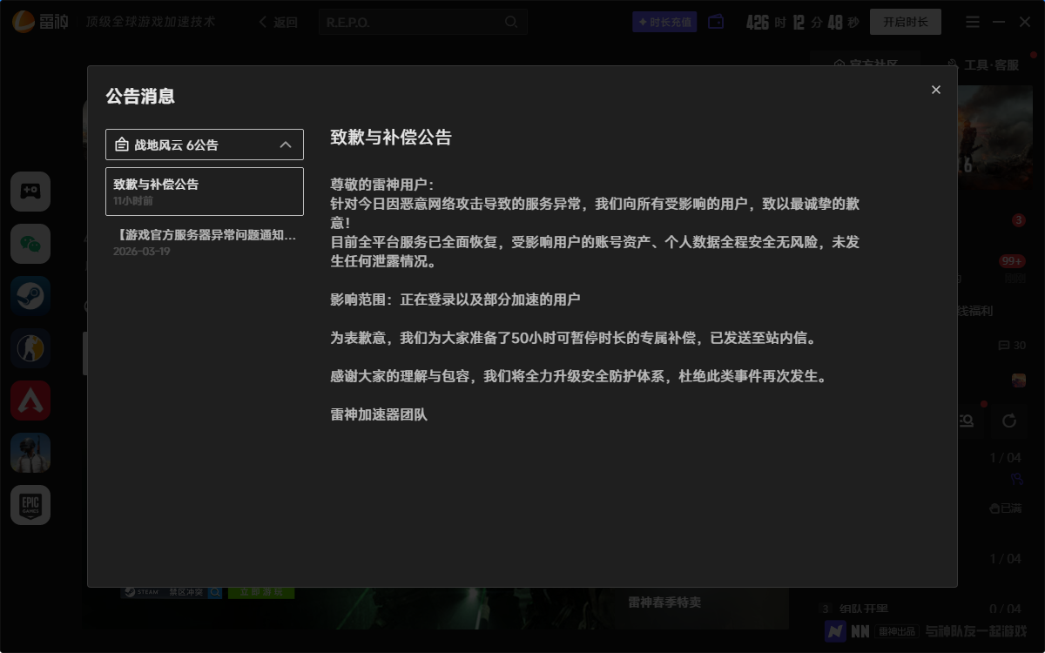Viewport: 1045px width, 653px height.
Task: Click the 时长充值 recharge button
Action: pyautogui.click(x=664, y=22)
